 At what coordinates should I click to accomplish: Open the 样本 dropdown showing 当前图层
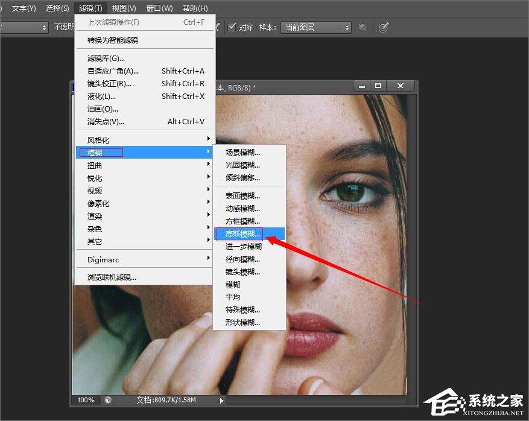point(316,27)
